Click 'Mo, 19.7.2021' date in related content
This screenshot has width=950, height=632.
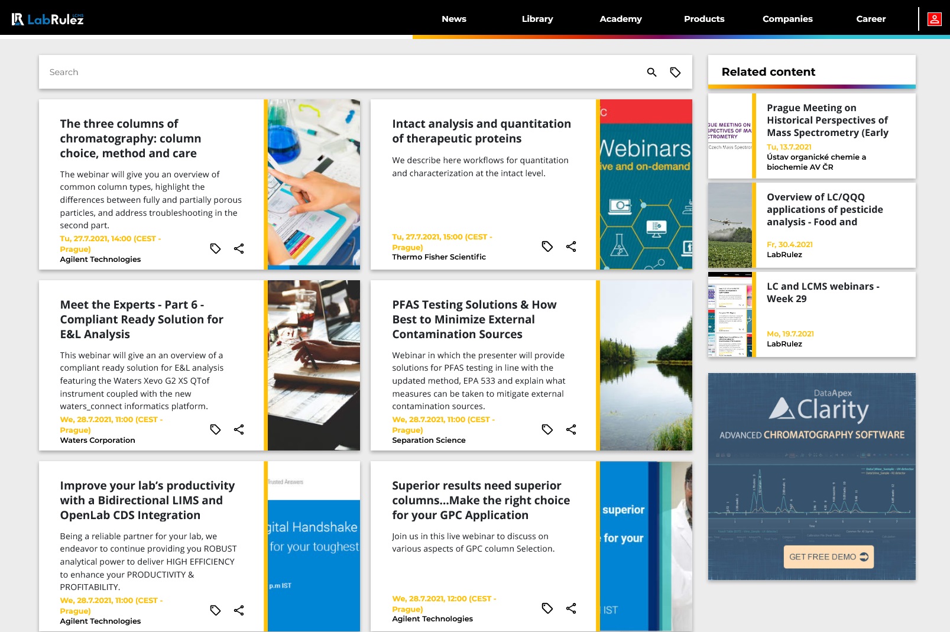point(790,333)
